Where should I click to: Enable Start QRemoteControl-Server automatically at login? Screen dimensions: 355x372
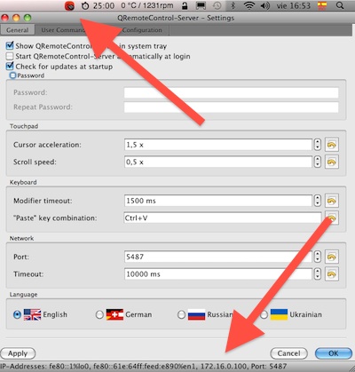(x=10, y=56)
